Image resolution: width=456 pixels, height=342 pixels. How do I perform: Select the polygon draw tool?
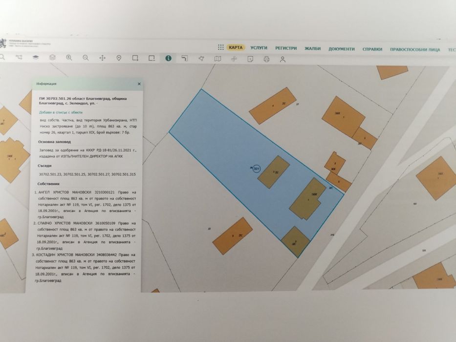(201, 59)
